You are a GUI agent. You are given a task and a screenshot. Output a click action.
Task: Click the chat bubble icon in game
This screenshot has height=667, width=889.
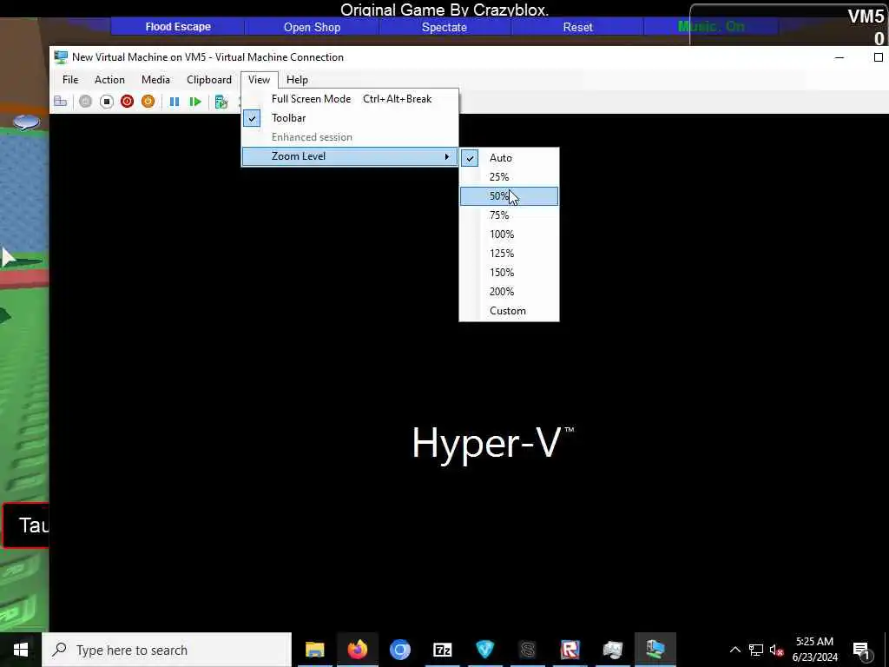[26, 122]
